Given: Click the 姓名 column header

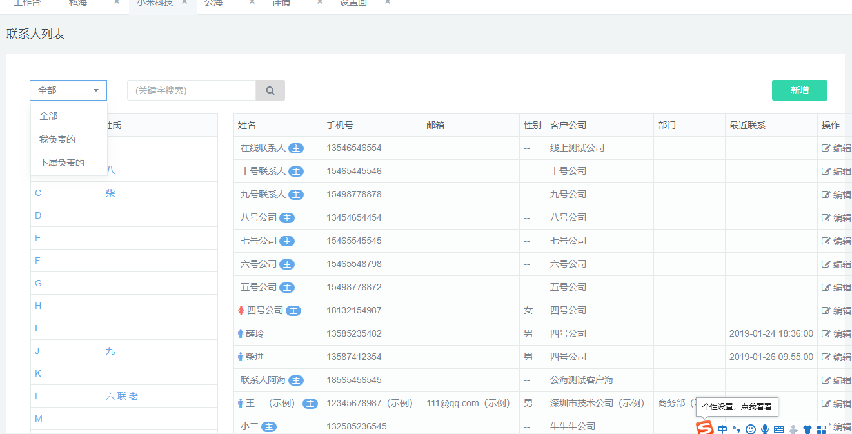Looking at the screenshot, I should point(247,125).
